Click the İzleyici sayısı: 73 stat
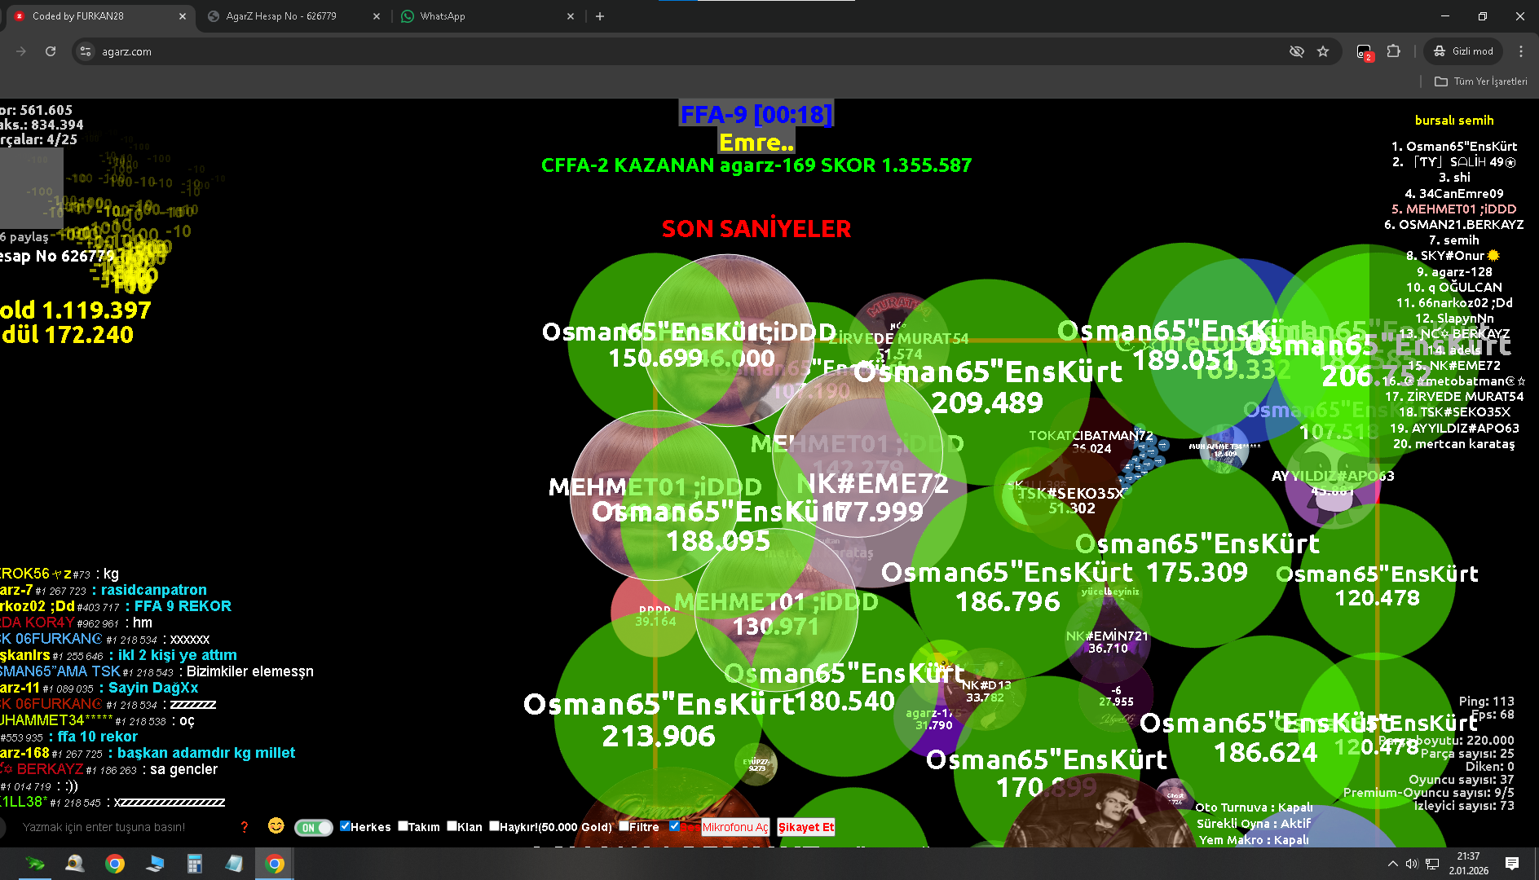Viewport: 1539px width, 880px height. [x=1464, y=806]
